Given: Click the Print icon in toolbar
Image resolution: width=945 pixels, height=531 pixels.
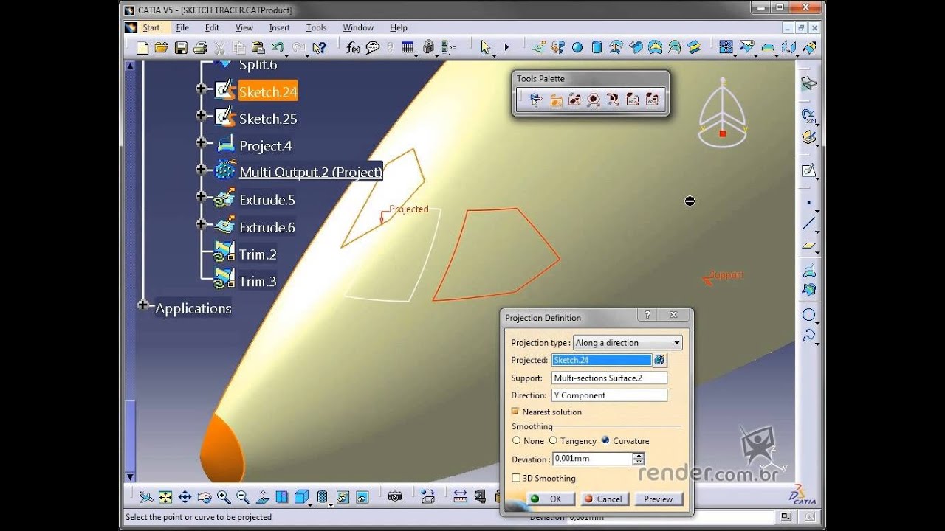Looking at the screenshot, I should 199,48.
